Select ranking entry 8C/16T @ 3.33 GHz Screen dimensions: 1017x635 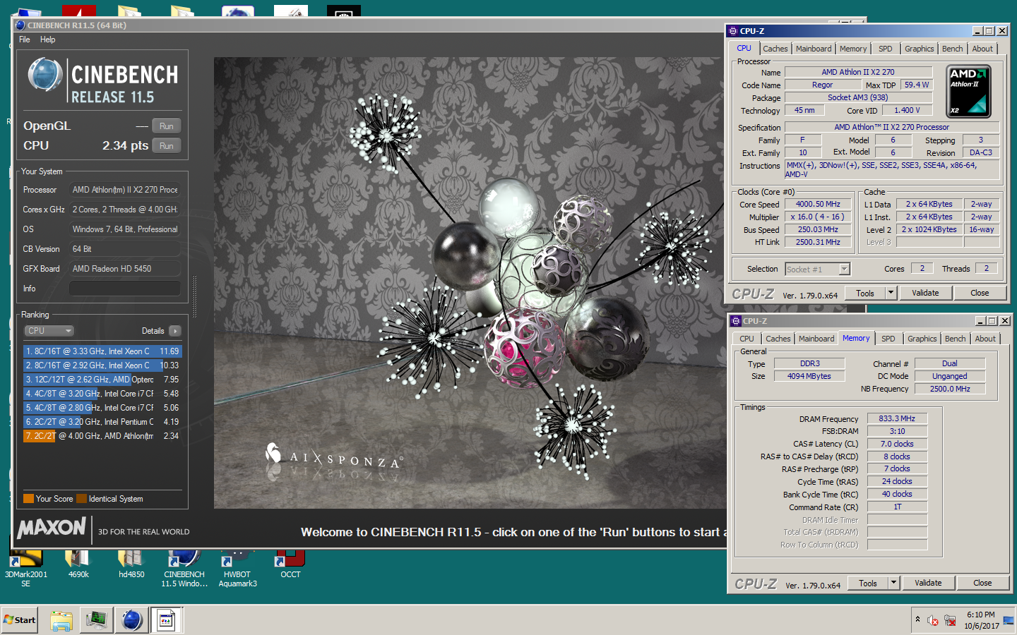[x=102, y=351]
